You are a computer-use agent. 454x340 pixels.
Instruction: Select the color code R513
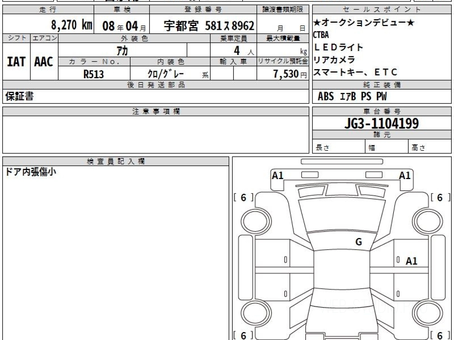point(93,74)
